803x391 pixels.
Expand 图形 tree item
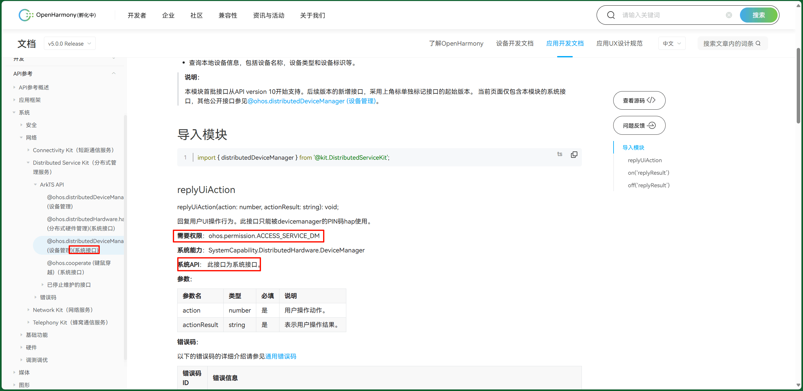click(14, 385)
